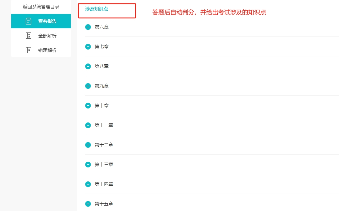Click the red box around 涉及知识点
This screenshot has height=211, width=339.
(107, 11)
